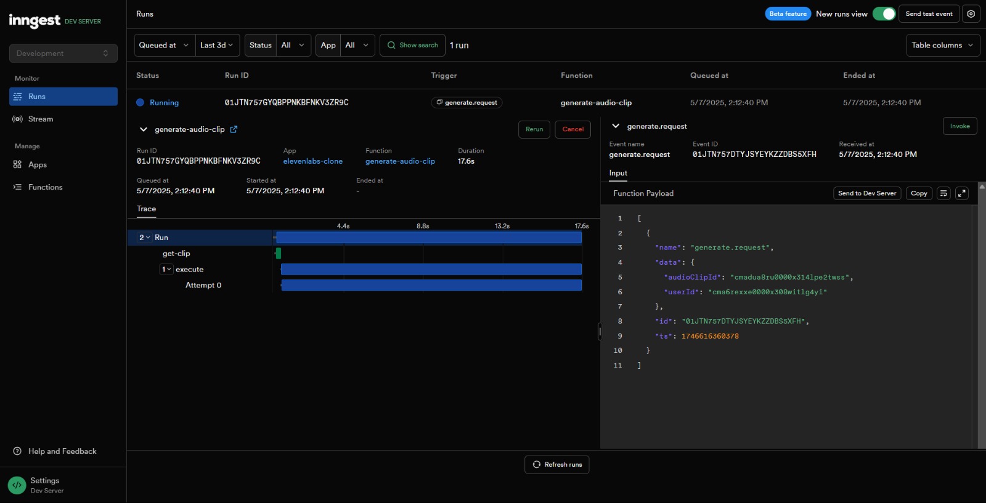This screenshot has height=503, width=986.
Task: Open the Table columns dropdown
Action: click(942, 45)
